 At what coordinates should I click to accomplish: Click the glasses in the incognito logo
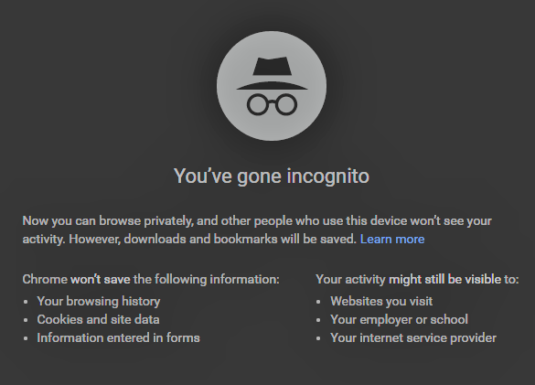(272, 104)
